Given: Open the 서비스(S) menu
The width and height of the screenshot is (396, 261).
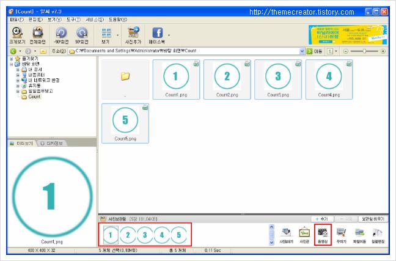Looking at the screenshot, I should pyautogui.click(x=95, y=20).
